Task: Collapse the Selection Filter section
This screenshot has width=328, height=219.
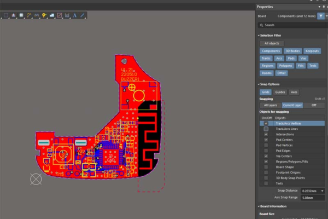Action: (259, 35)
